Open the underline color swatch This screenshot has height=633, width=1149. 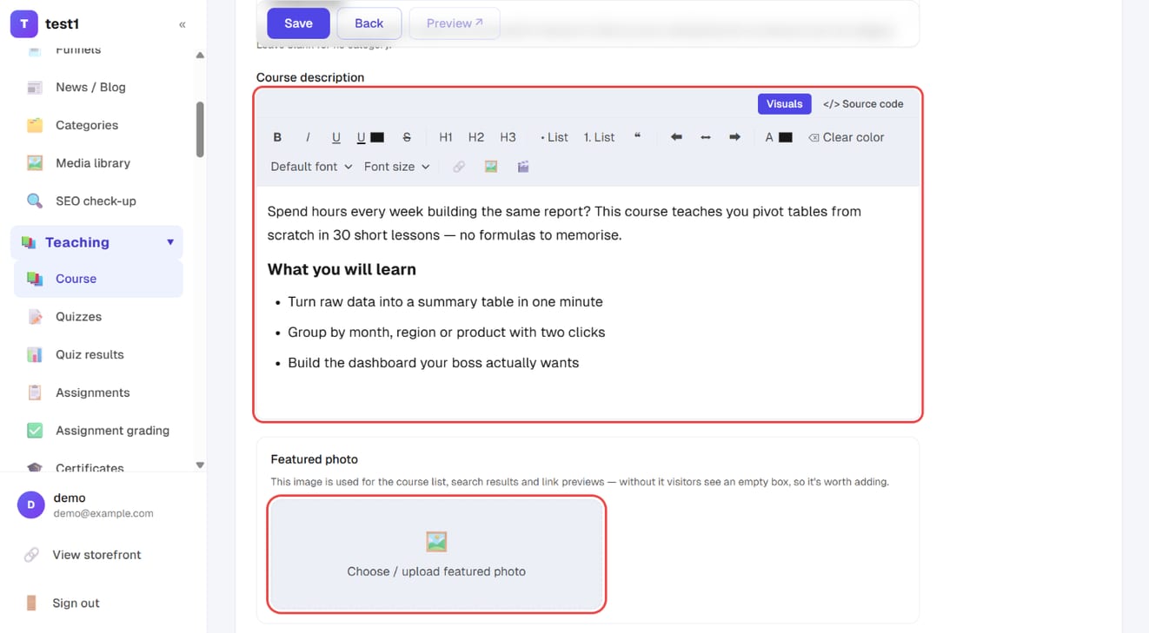pos(377,137)
